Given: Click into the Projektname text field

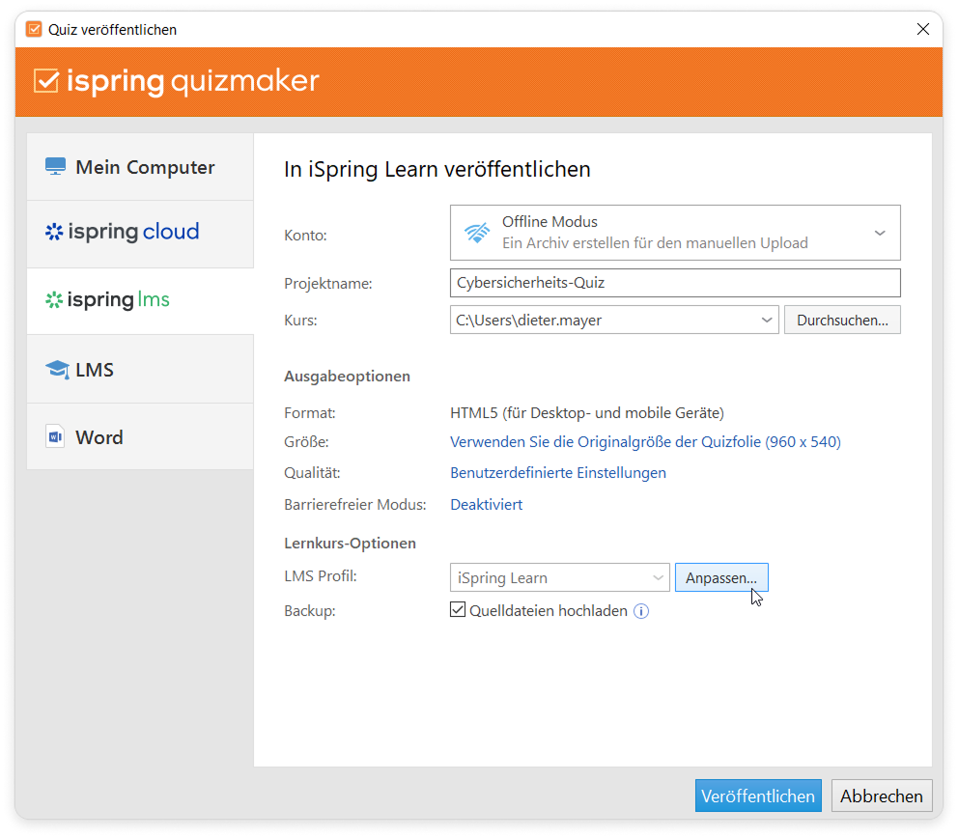Looking at the screenshot, I should point(674,283).
